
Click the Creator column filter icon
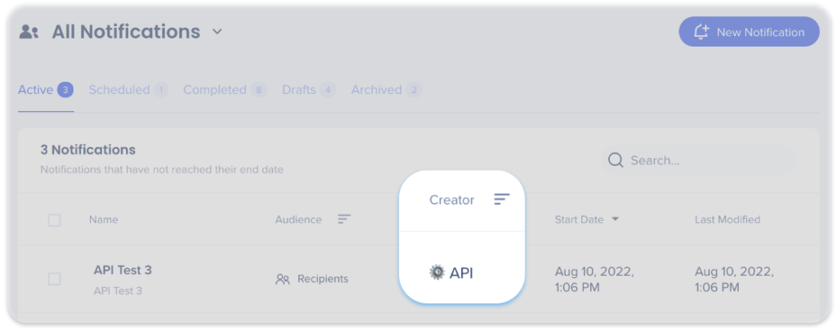(501, 200)
